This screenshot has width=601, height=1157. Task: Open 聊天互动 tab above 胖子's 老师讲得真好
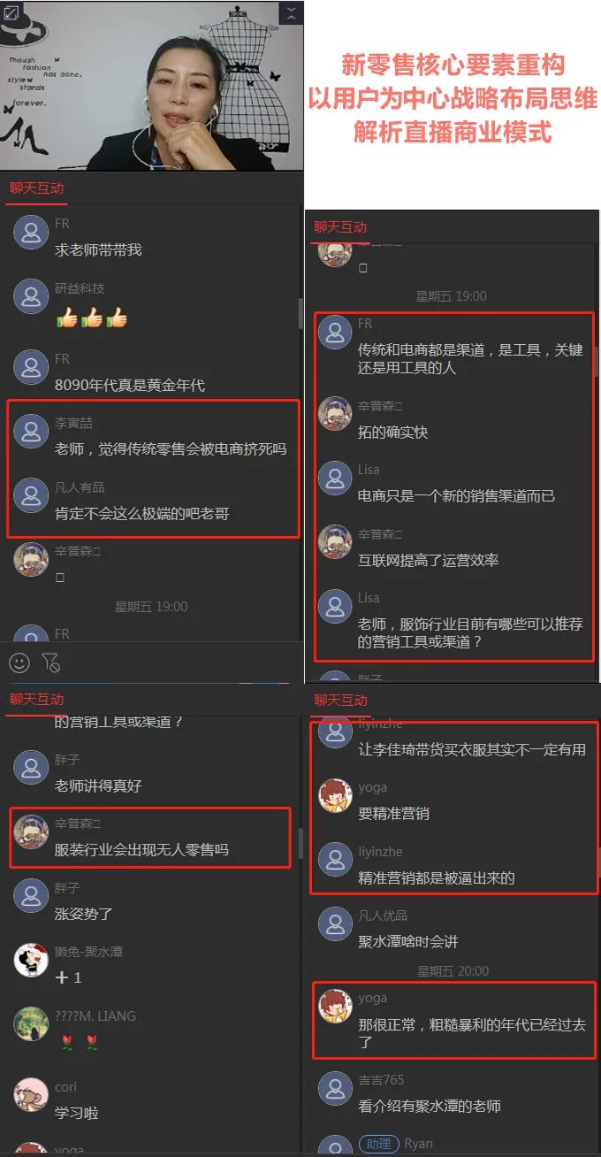[37, 699]
